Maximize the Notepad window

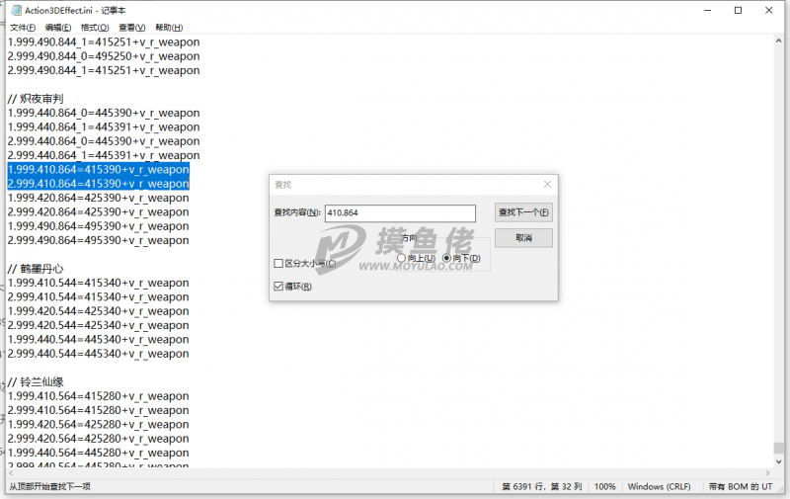point(738,10)
